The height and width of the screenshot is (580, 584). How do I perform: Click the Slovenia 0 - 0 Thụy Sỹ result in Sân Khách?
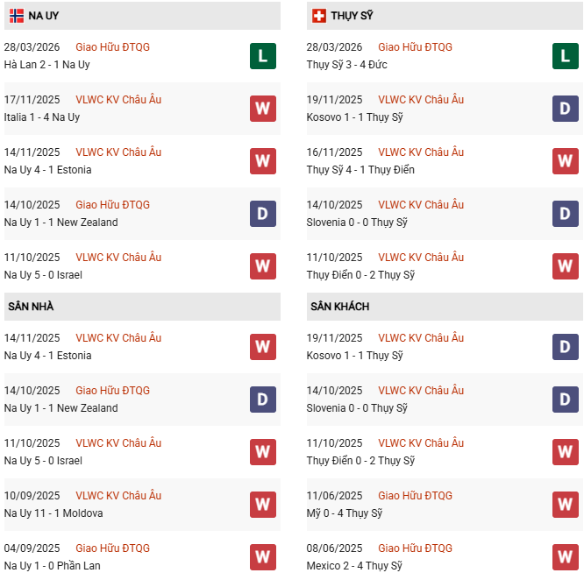tap(357, 408)
